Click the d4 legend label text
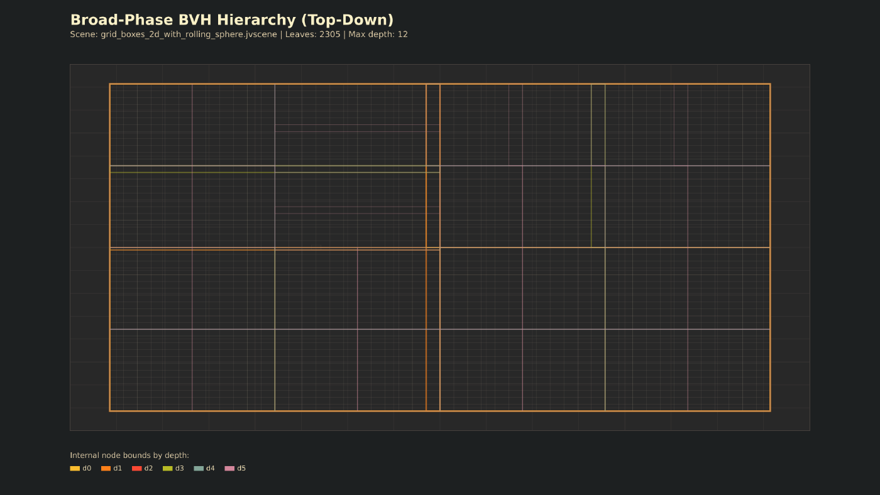The height and width of the screenshot is (495, 880). [211, 469]
